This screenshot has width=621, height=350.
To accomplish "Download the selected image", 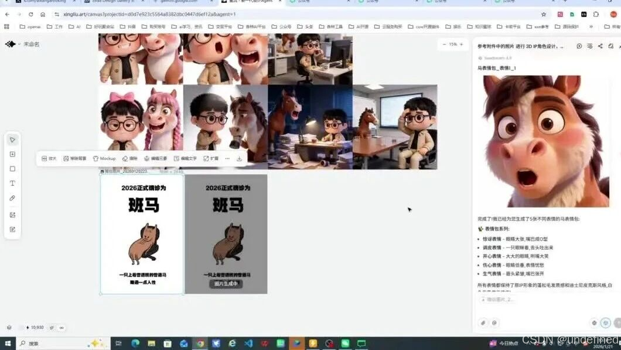I will [x=239, y=158].
